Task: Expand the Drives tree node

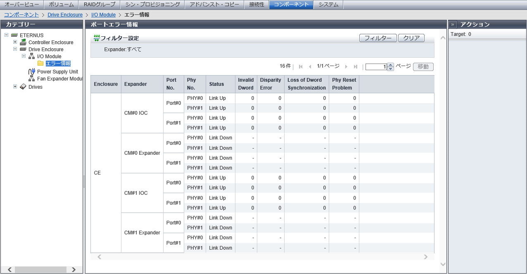Action: click(x=15, y=87)
